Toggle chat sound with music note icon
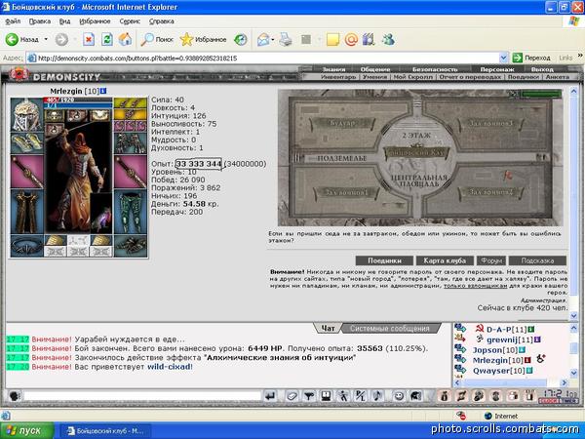 377,396
